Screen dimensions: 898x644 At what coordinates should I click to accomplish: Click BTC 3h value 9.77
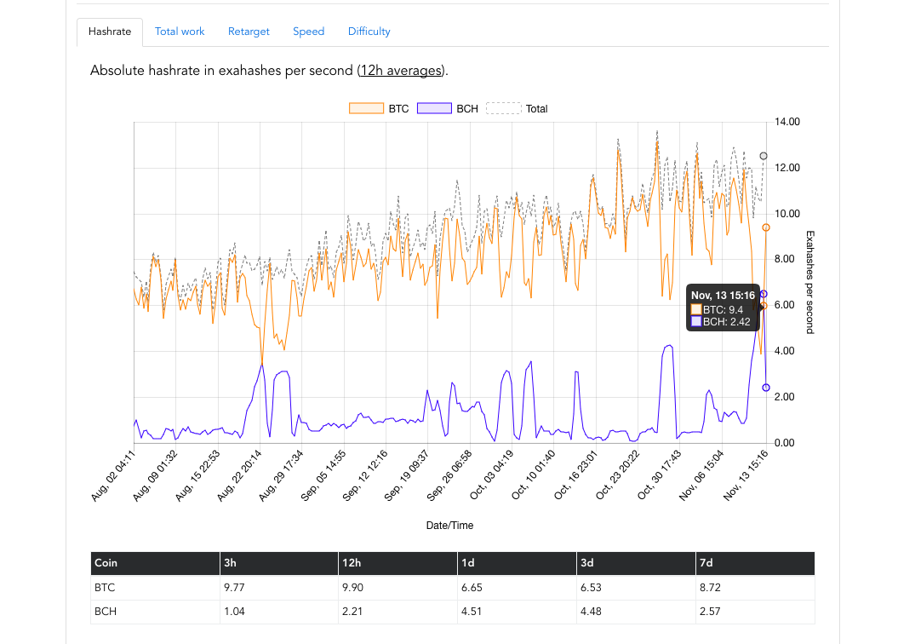(x=234, y=587)
